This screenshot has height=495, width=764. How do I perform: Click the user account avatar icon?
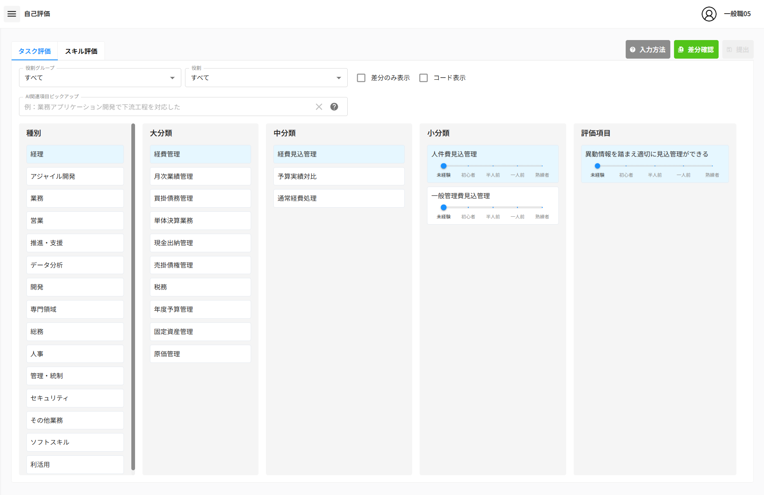tap(709, 14)
